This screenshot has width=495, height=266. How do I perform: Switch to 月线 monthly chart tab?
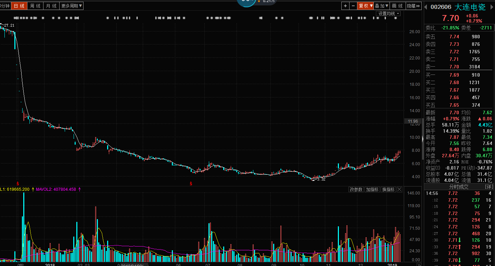51,6
